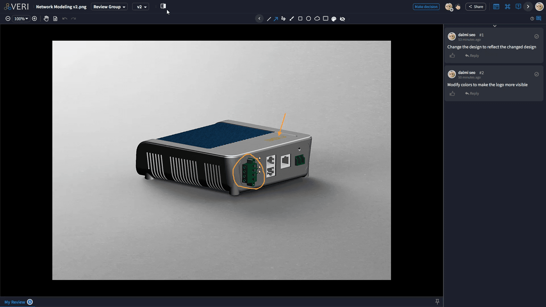This screenshot has height=307, width=546.
Task: Like the comment about logo visibility
Action: (452, 94)
